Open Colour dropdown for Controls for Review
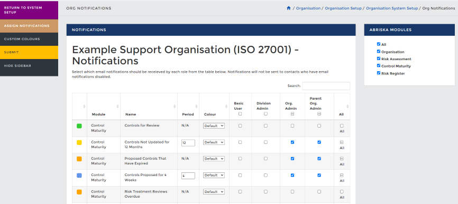Screen dimensions: 458x204 point(214,125)
